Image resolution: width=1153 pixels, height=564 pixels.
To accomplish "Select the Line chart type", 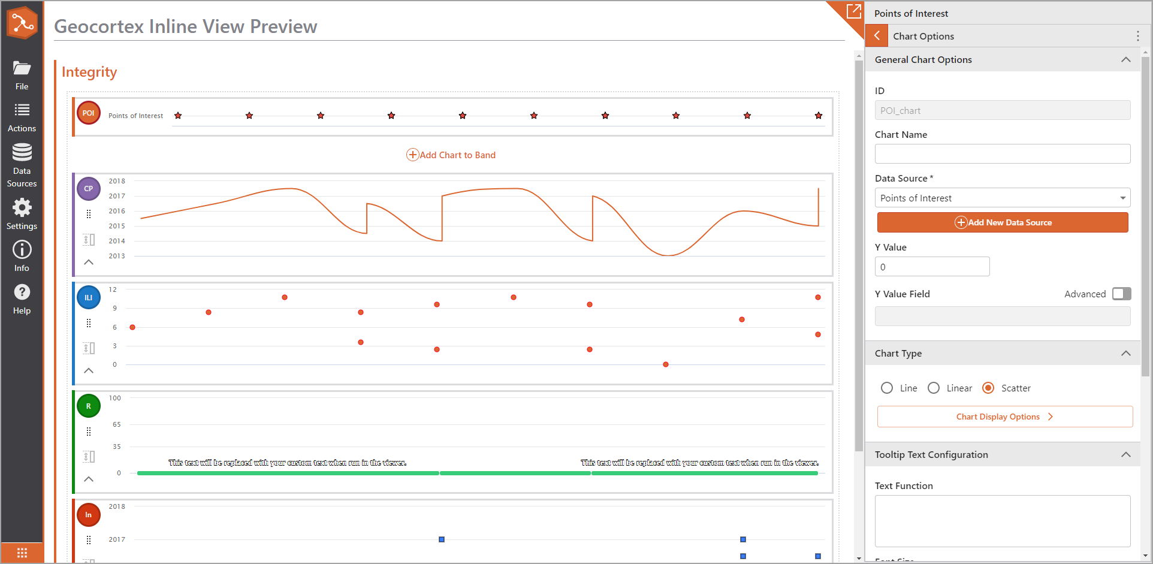I will click(x=887, y=388).
